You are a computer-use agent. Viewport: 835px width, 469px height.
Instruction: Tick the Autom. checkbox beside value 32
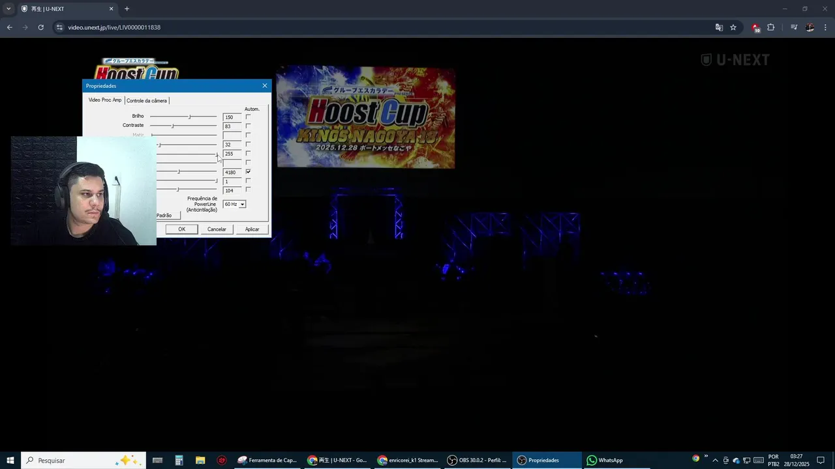point(248,144)
